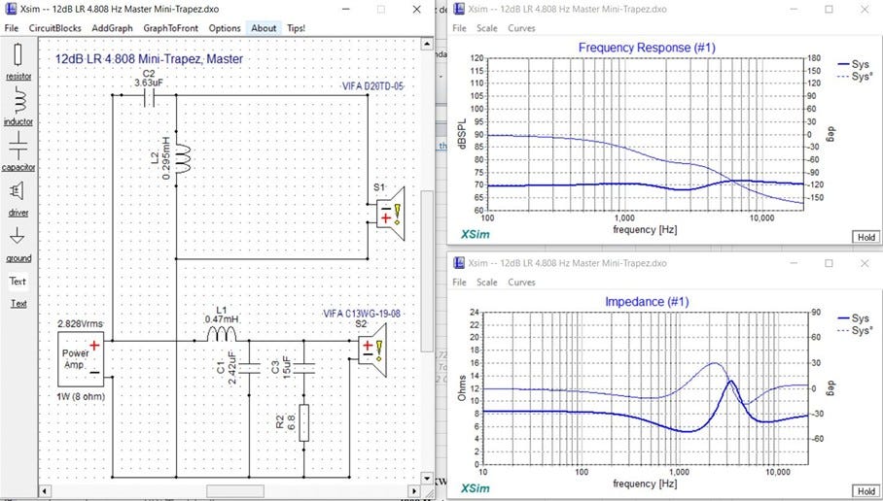This screenshot has width=883, height=501.
Task: Pick the underlined Text tool in palette
Action: coord(18,304)
